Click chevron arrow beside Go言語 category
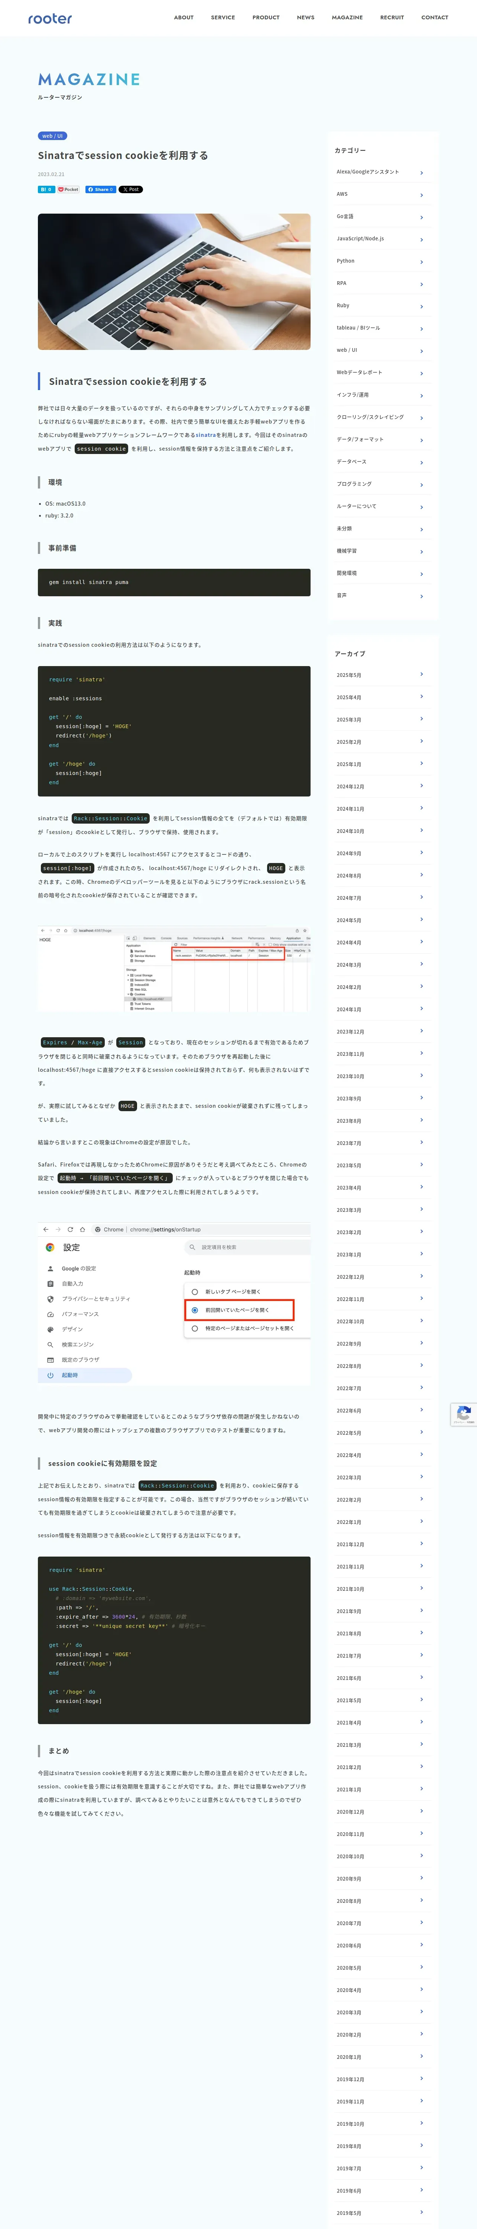 pyautogui.click(x=422, y=217)
